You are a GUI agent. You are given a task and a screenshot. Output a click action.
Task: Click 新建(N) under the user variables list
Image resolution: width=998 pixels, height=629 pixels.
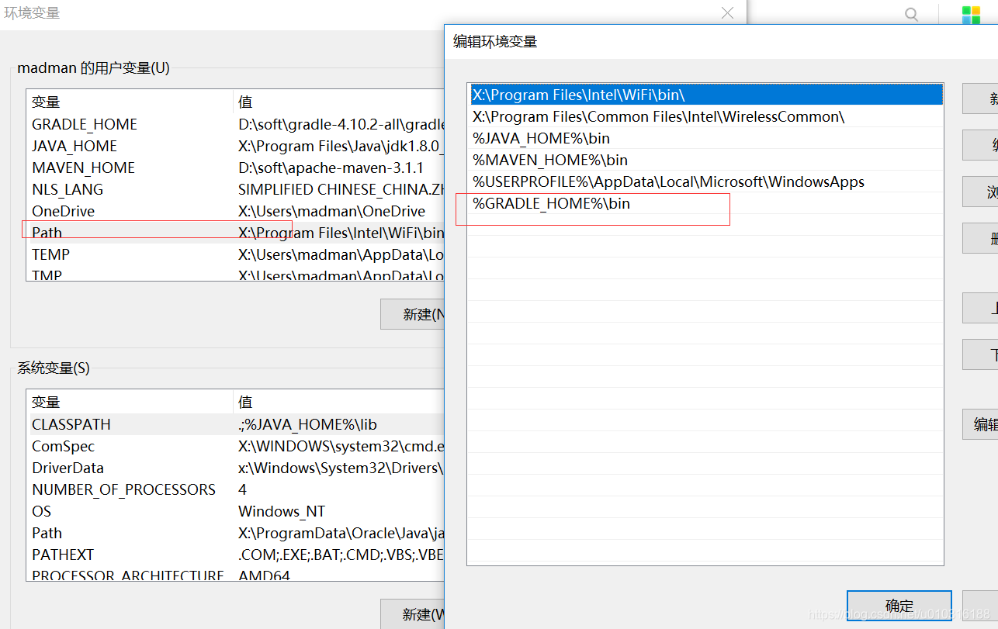(x=412, y=314)
